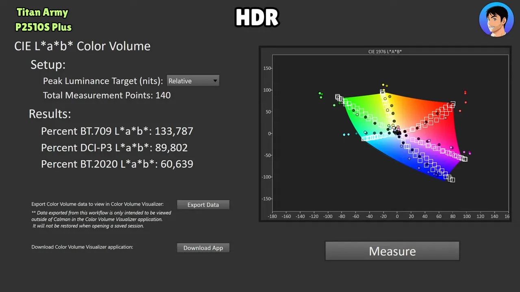Click the cartoon avatar profile image
This screenshot has width=520, height=292.
click(x=496, y=19)
